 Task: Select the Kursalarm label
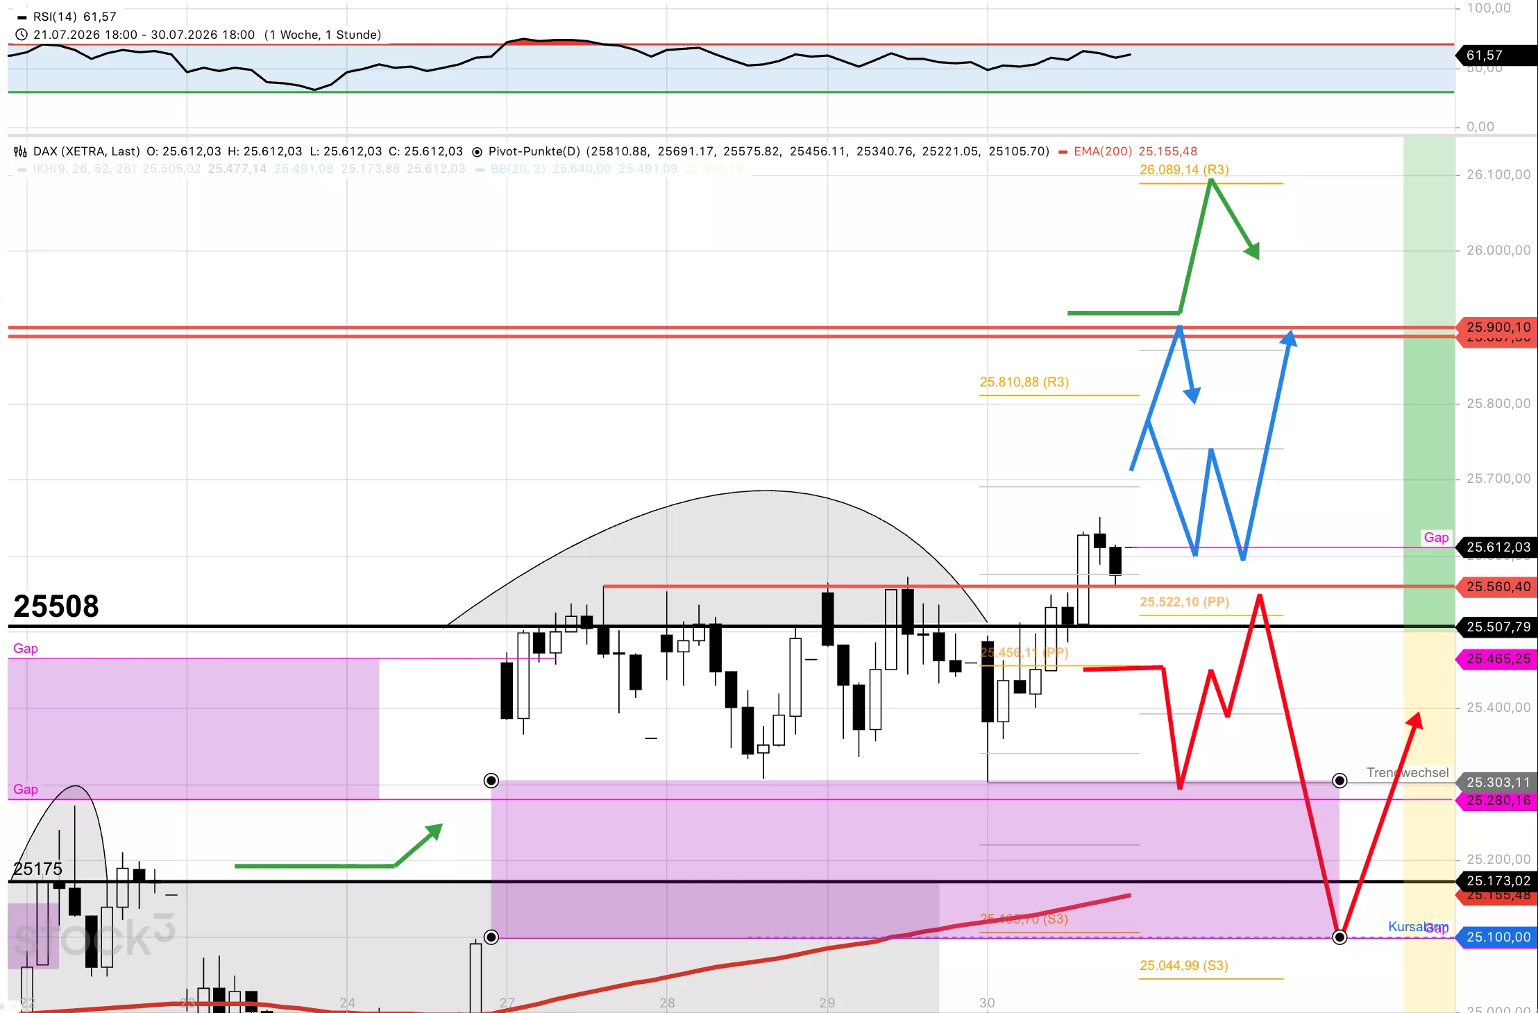point(1418,926)
